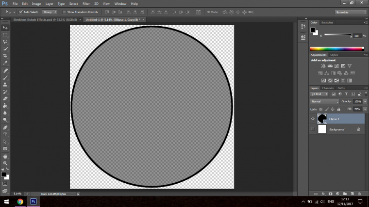This screenshot has width=369, height=207.
Task: Add Levels adjustment
Action: pyautogui.click(x=330, y=66)
